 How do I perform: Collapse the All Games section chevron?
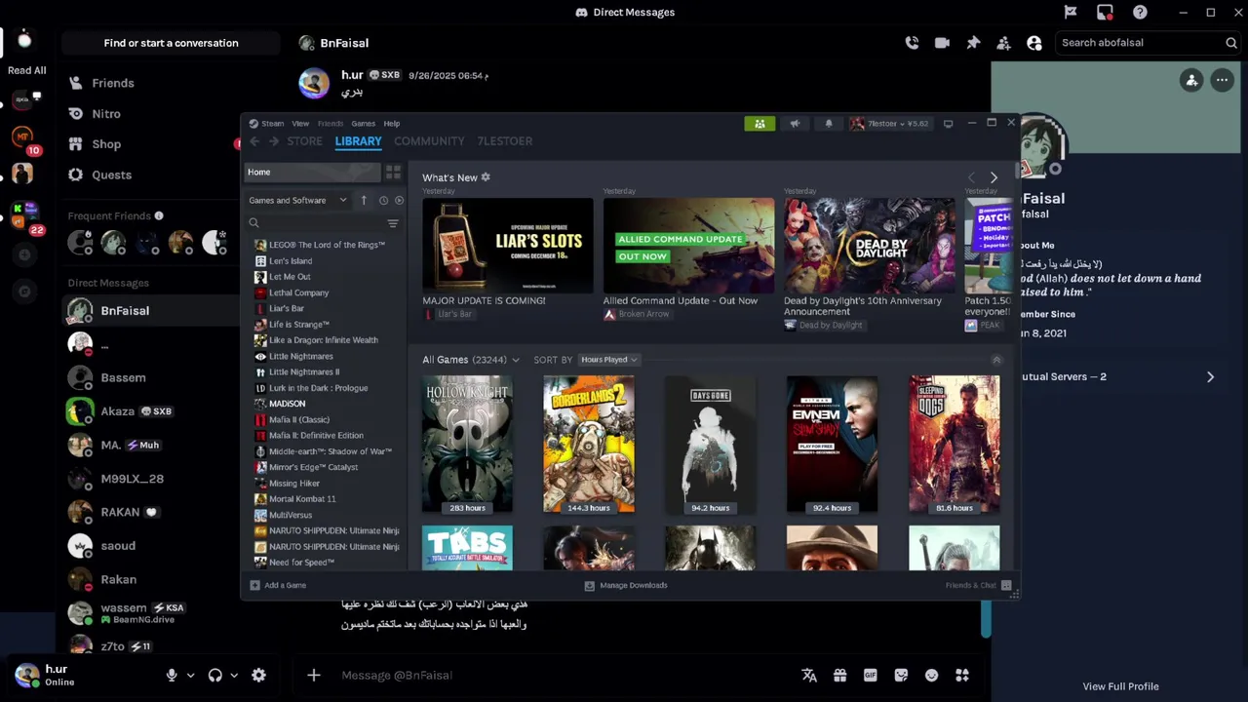996,360
